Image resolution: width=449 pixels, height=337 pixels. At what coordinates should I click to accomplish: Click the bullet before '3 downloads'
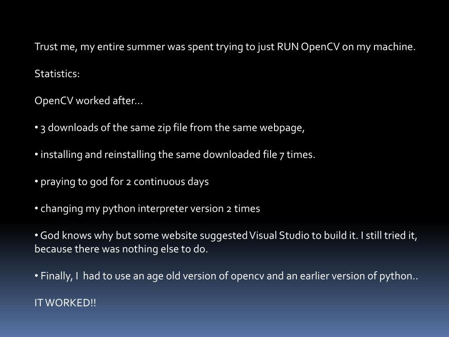36,127
